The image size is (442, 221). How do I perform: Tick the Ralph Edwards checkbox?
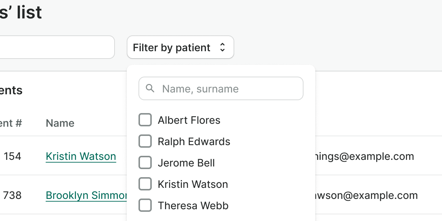(145, 141)
